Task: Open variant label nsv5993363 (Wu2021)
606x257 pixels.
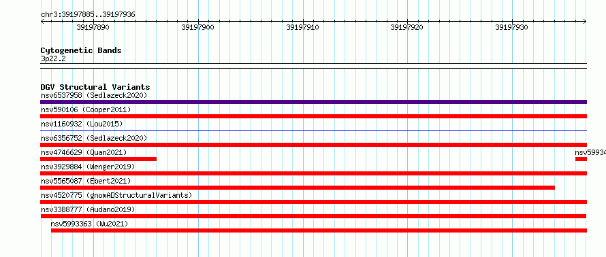Action: click(89, 224)
